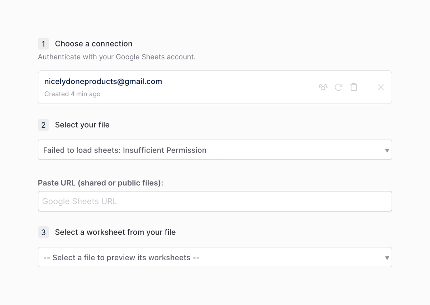The height and width of the screenshot is (305, 430).
Task: Click "Authenticate with your Google Sheets account" text
Action: (116, 57)
